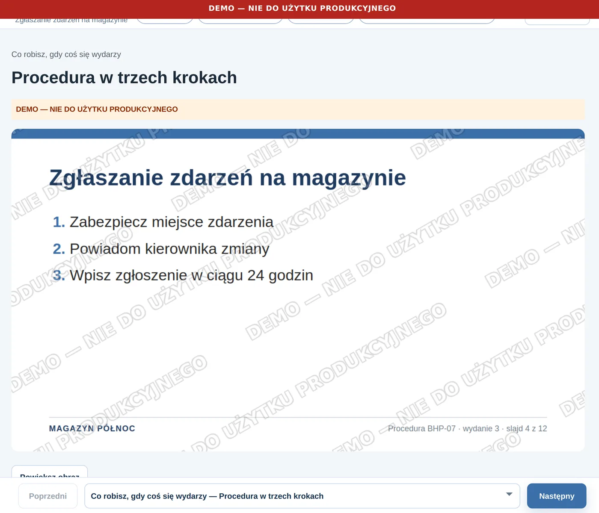Click the orange "DEMO — NIE DO UŻYTKU PRODUKCYJNEGO" notice
The image size is (599, 513).
click(298, 109)
